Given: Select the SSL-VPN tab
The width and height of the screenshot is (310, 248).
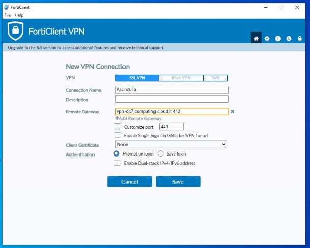Looking at the screenshot, I should pos(137,78).
